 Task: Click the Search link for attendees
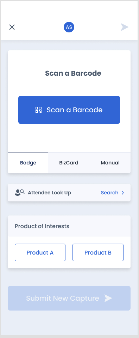point(110,193)
